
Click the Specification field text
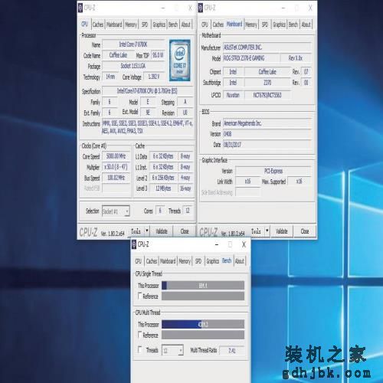coord(147,91)
